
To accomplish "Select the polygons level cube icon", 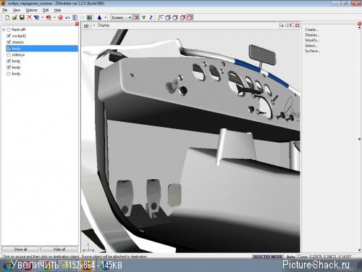I will [175, 17].
